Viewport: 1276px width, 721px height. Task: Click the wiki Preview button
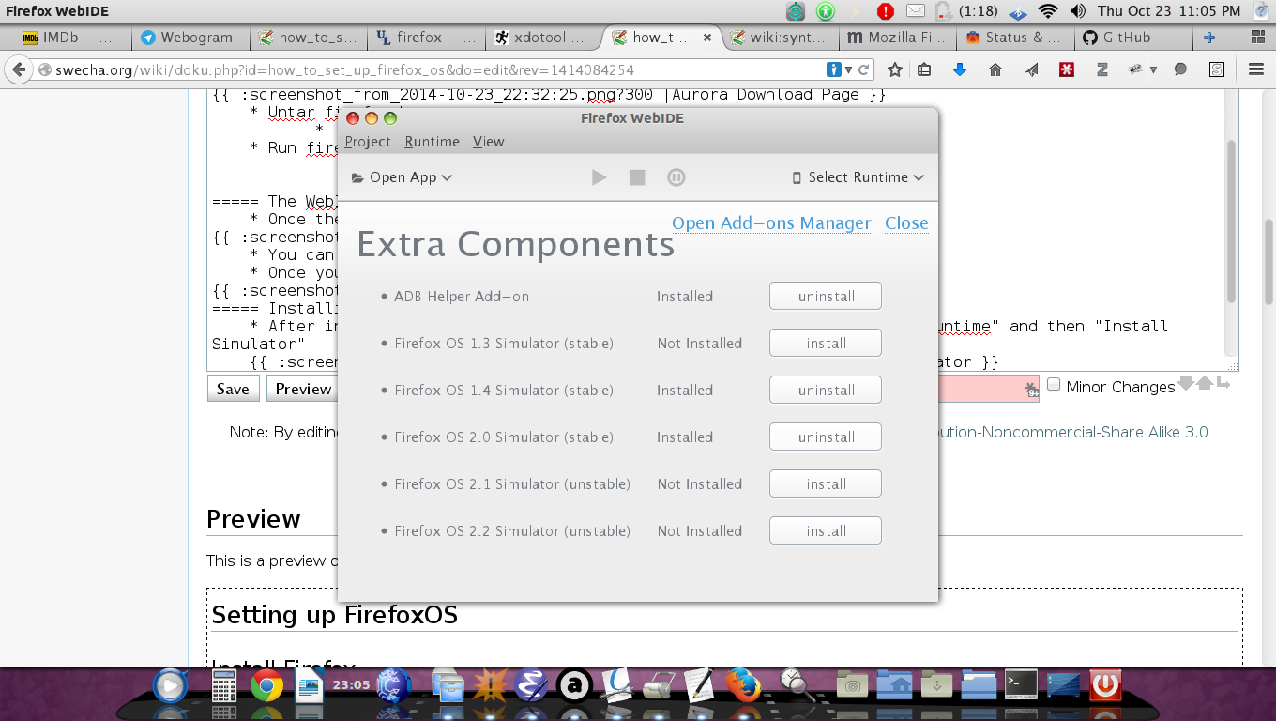(303, 389)
